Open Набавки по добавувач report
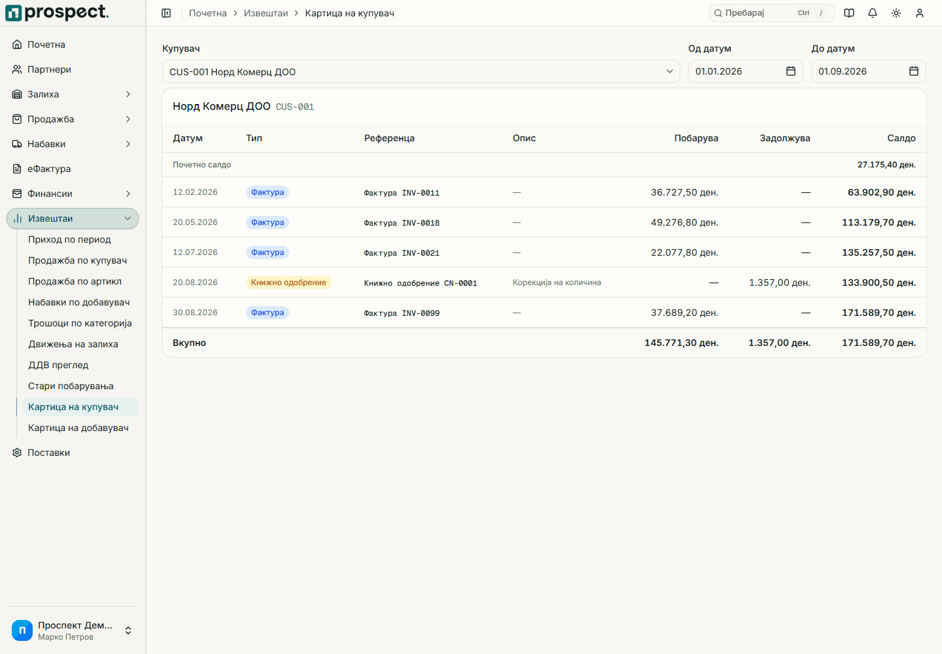 point(80,302)
